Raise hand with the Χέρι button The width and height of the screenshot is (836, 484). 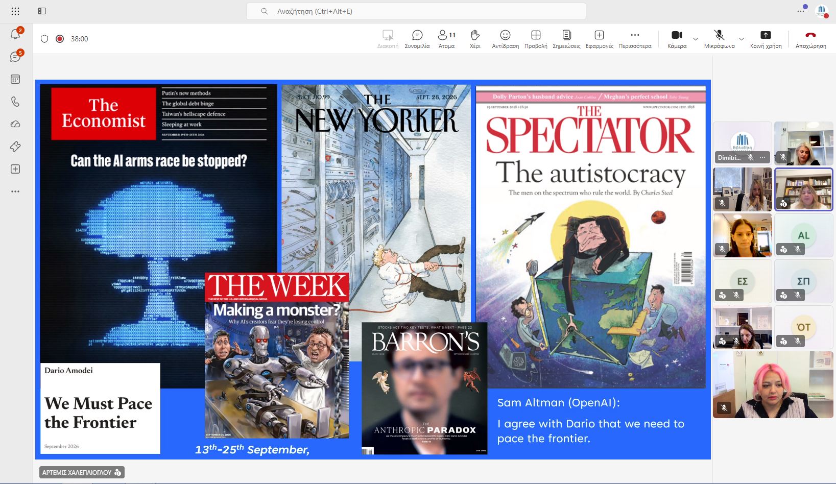pyautogui.click(x=475, y=39)
